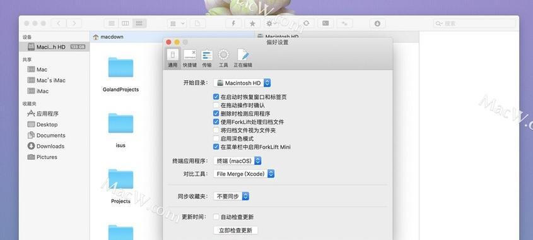Select the GolandProjects folder icon
This screenshot has height=240, width=533.
click(x=120, y=68)
